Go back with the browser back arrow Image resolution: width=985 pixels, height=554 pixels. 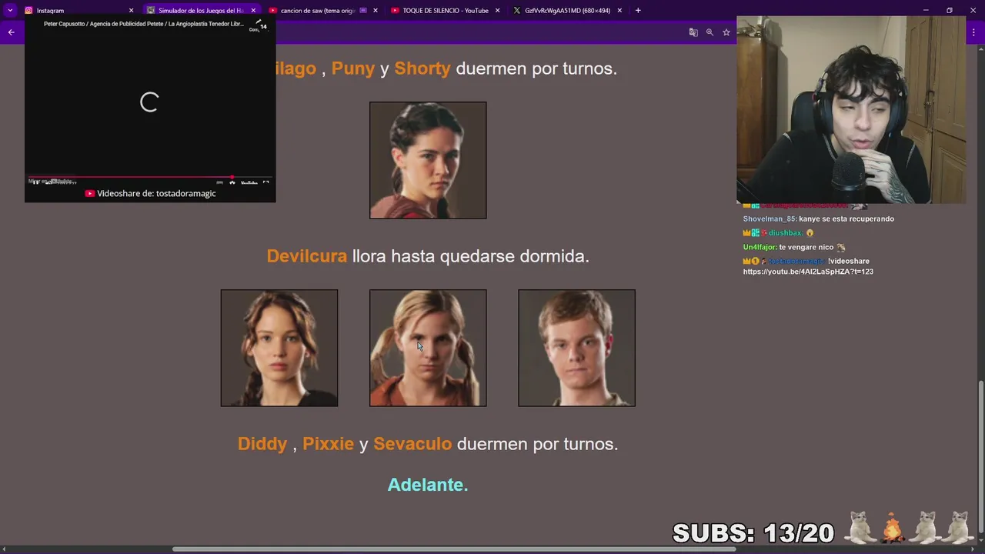pyautogui.click(x=11, y=32)
